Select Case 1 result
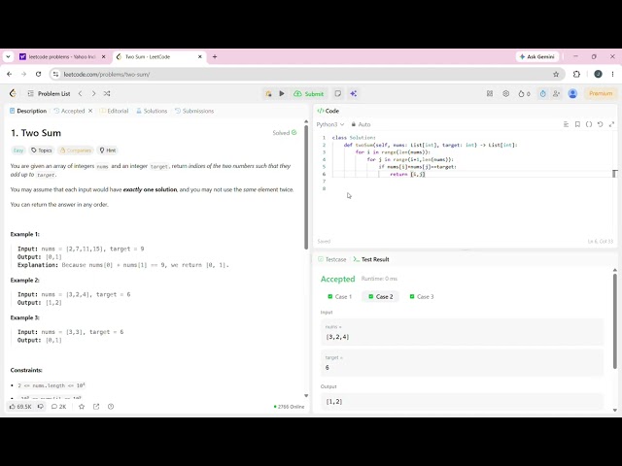622x466 pixels. 339,296
